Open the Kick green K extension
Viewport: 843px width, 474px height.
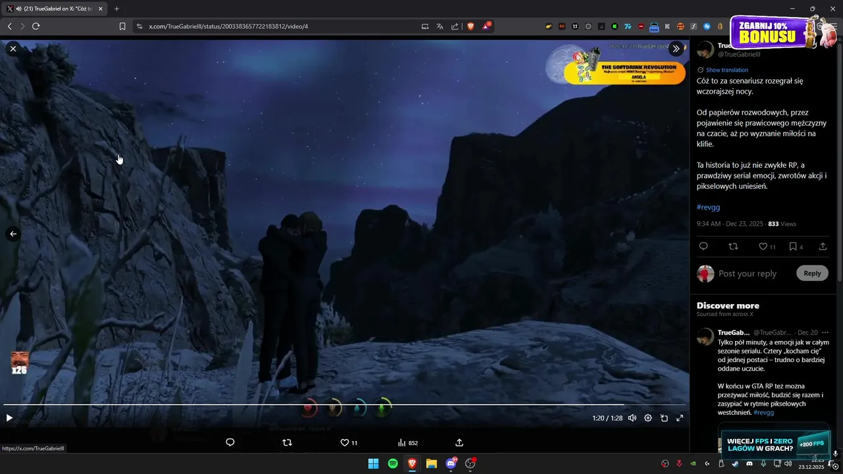click(614, 26)
